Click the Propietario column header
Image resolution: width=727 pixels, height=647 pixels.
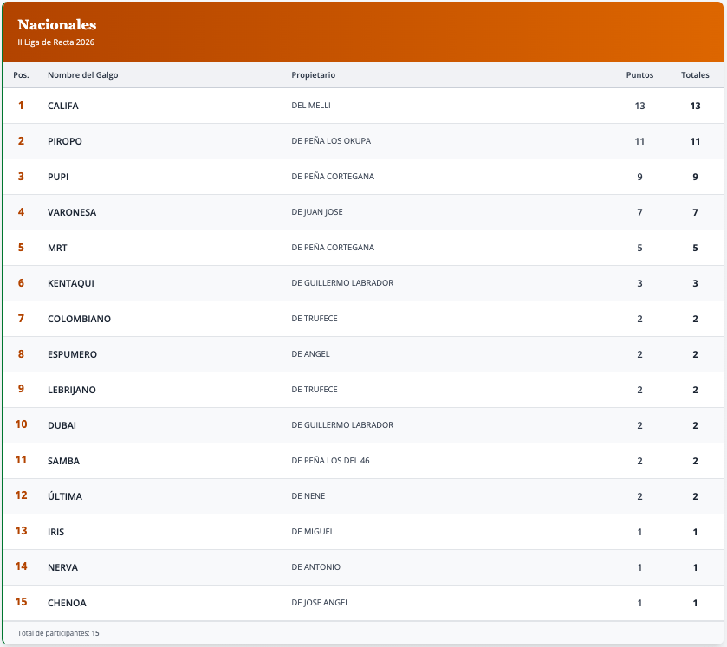(313, 75)
